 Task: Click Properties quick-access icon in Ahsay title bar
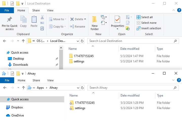(12, 74)
